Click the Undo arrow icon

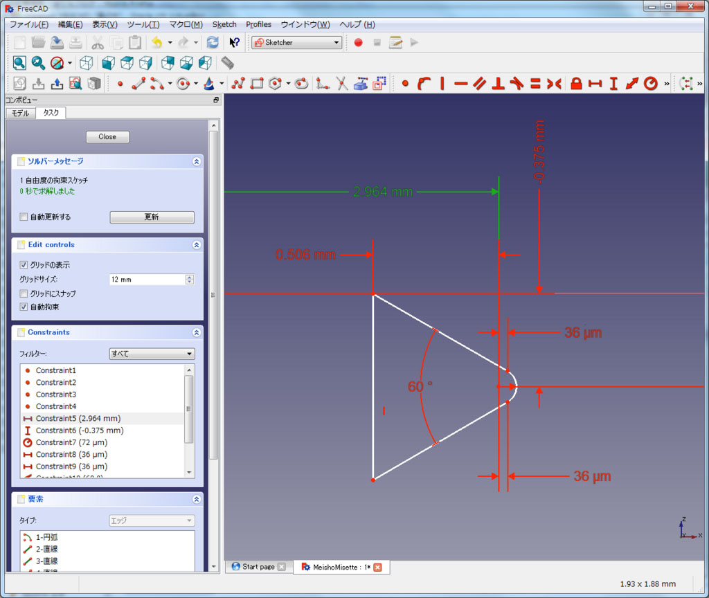point(156,42)
